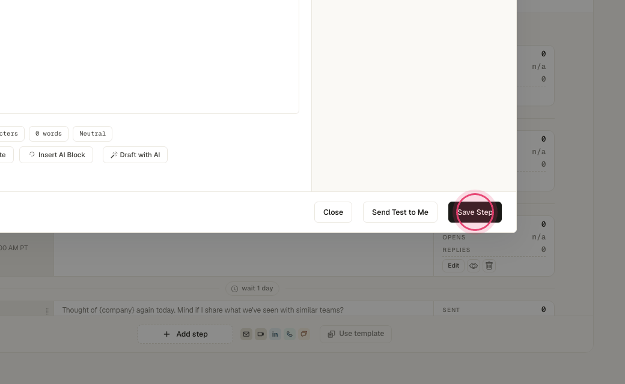Select the Neutral tone chip
The width and height of the screenshot is (625, 384).
[x=93, y=134]
